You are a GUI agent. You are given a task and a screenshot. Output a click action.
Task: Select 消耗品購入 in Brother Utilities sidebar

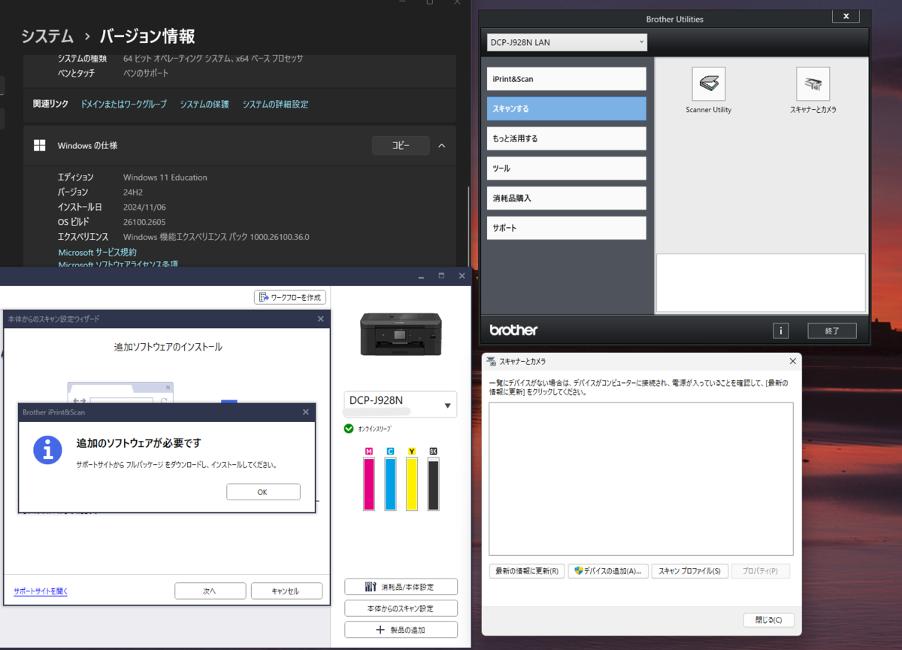[567, 198]
